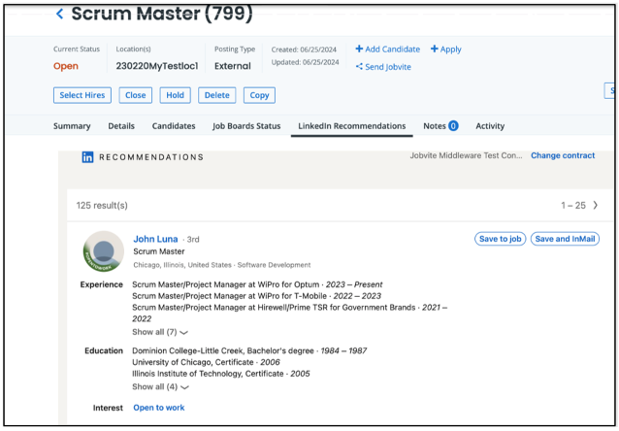Open the Activity tab
The width and height of the screenshot is (619, 431).
point(490,126)
